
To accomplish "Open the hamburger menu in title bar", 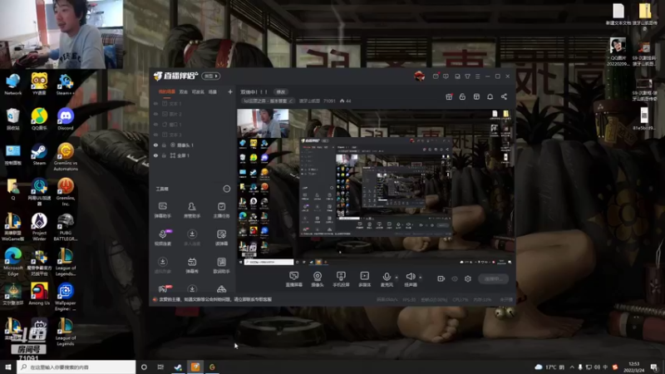I will pyautogui.click(x=477, y=76).
